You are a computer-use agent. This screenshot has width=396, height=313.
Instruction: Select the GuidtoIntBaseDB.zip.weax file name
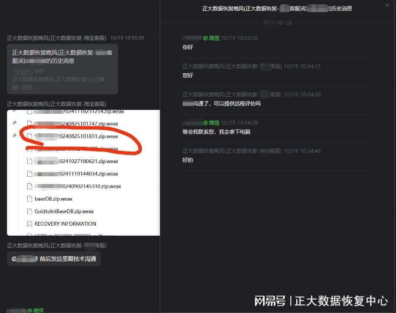click(64, 211)
